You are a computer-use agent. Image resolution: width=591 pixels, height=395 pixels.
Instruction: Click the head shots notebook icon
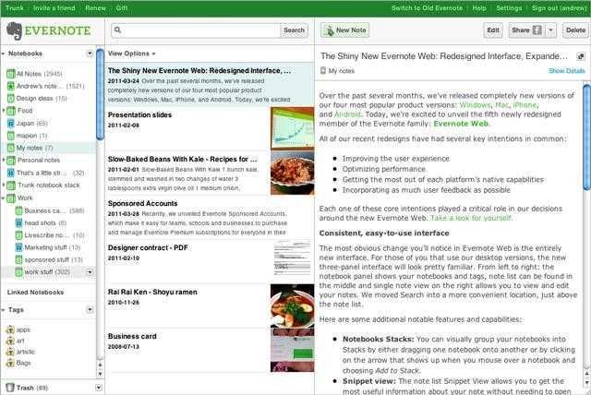coord(18,223)
